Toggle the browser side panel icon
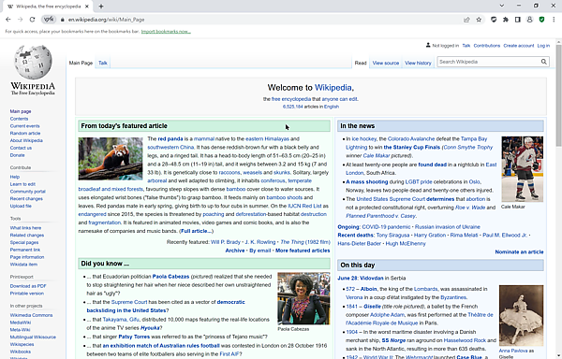This screenshot has width=562, height=359. [x=518, y=20]
